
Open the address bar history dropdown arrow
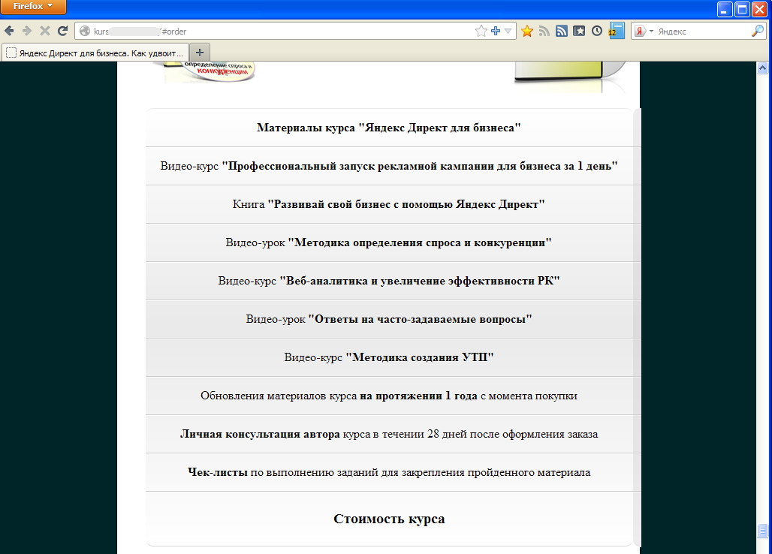pos(508,31)
